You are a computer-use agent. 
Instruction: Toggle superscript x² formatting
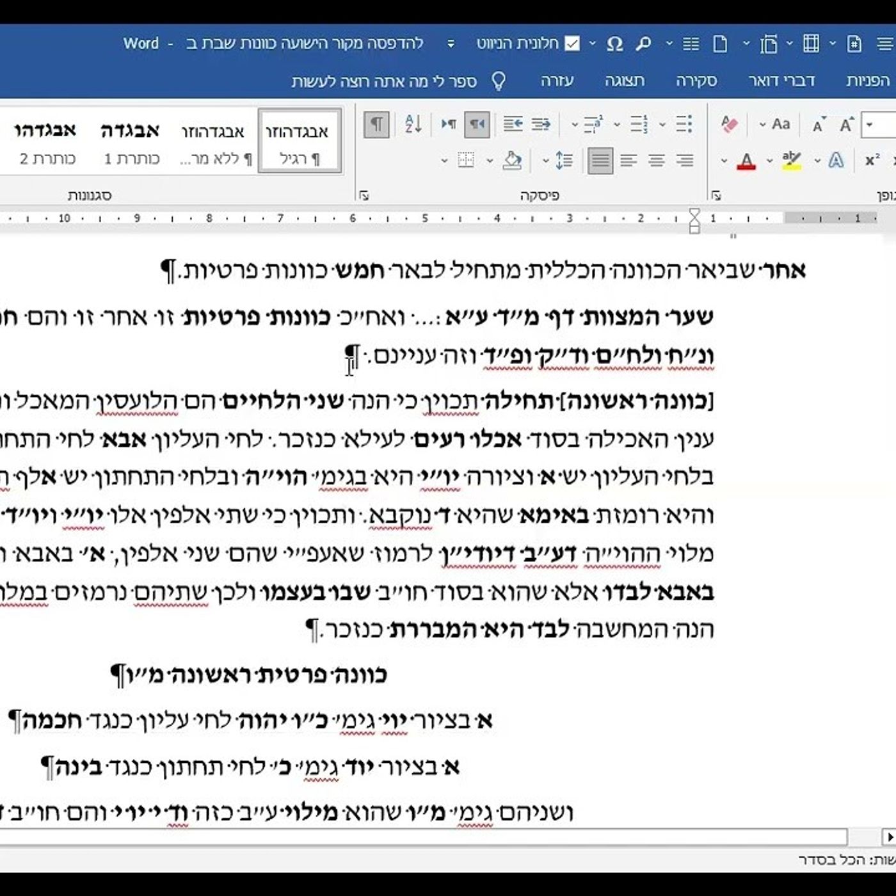point(872,160)
